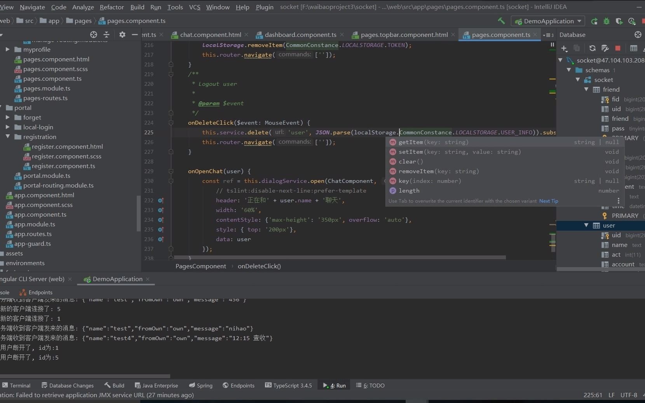The width and height of the screenshot is (645, 403).
Task: Click gutter override marker on line 232
Action: (x=161, y=200)
